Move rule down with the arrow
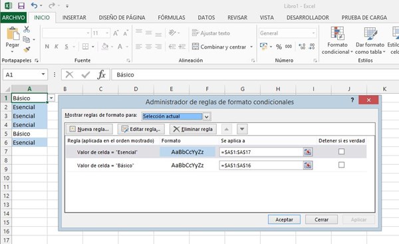 (242, 129)
